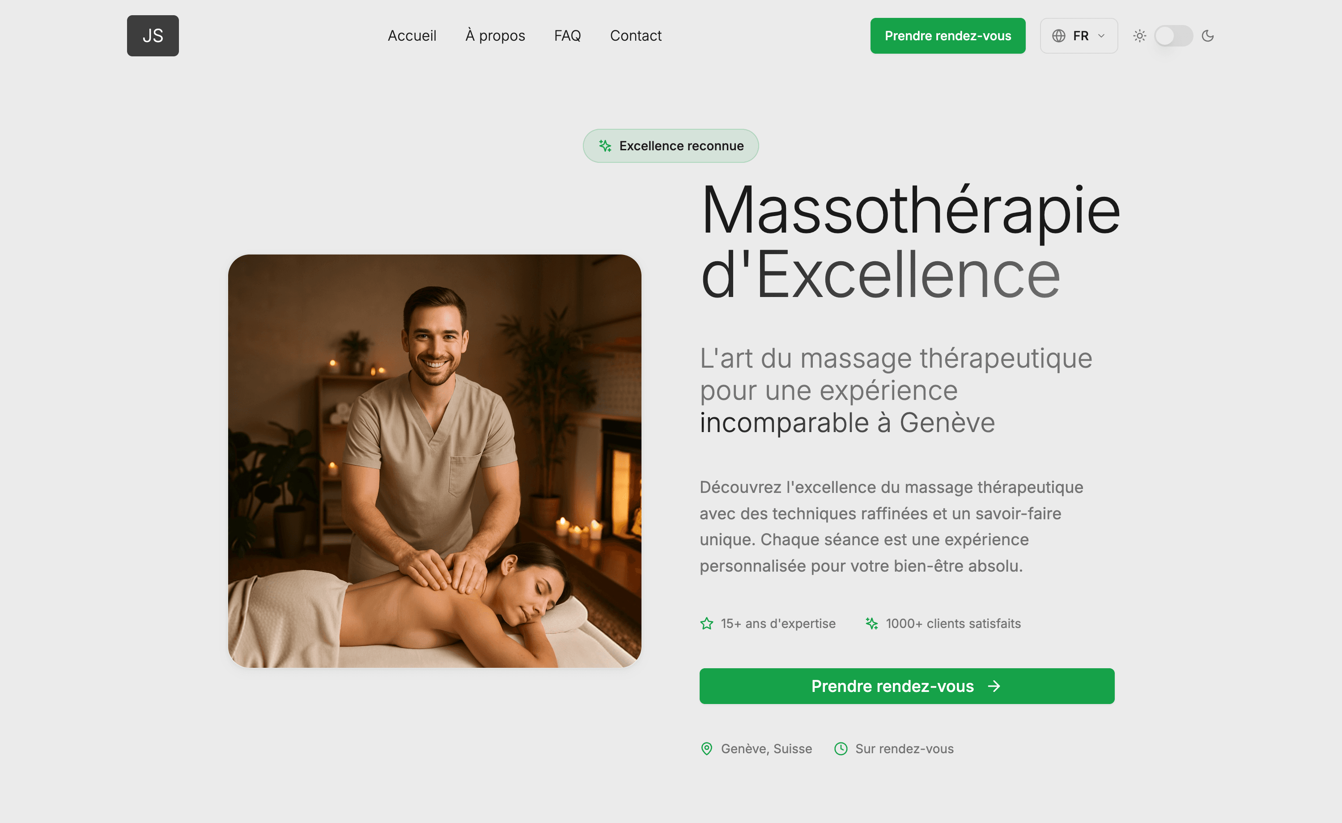Open the FR language dropdown

1079,36
